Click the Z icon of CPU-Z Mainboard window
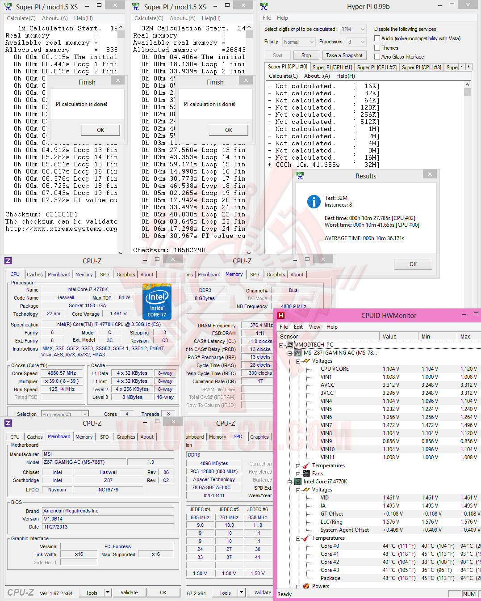481x601 pixels. pyautogui.click(x=8, y=423)
